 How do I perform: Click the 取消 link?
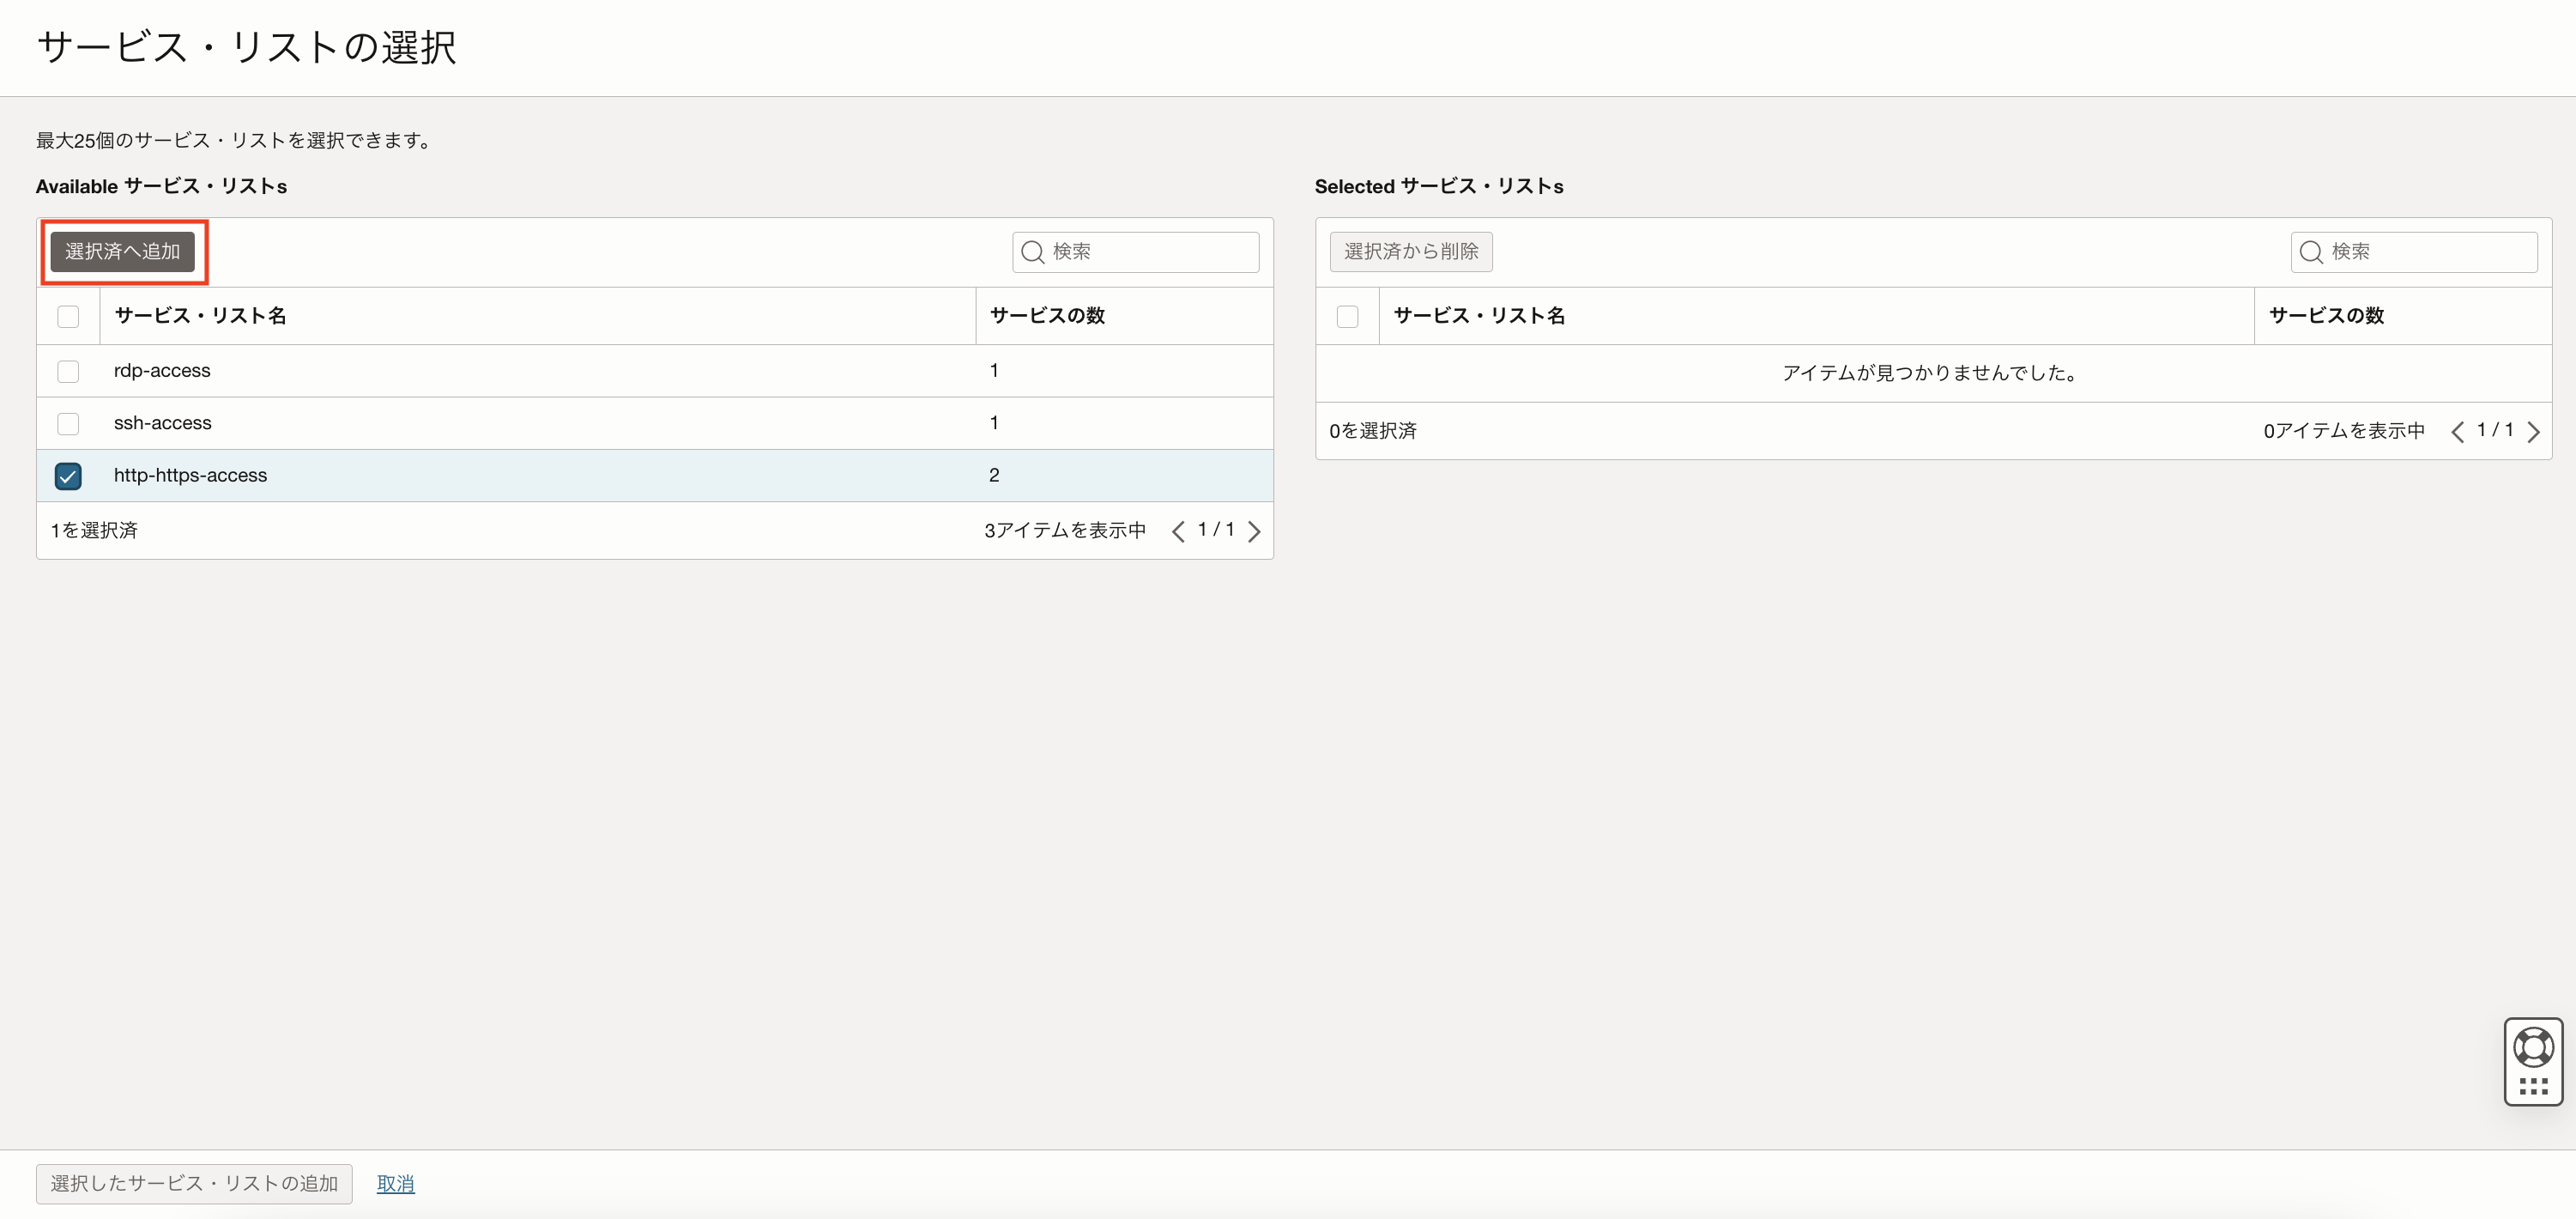pos(395,1184)
